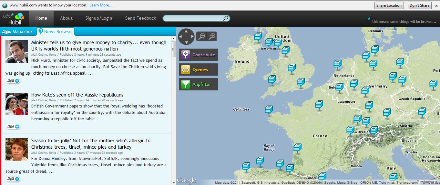This screenshot has height=185, width=440.
Task: Add Season to be jolly article to Mapazine
Action: coord(13,179)
